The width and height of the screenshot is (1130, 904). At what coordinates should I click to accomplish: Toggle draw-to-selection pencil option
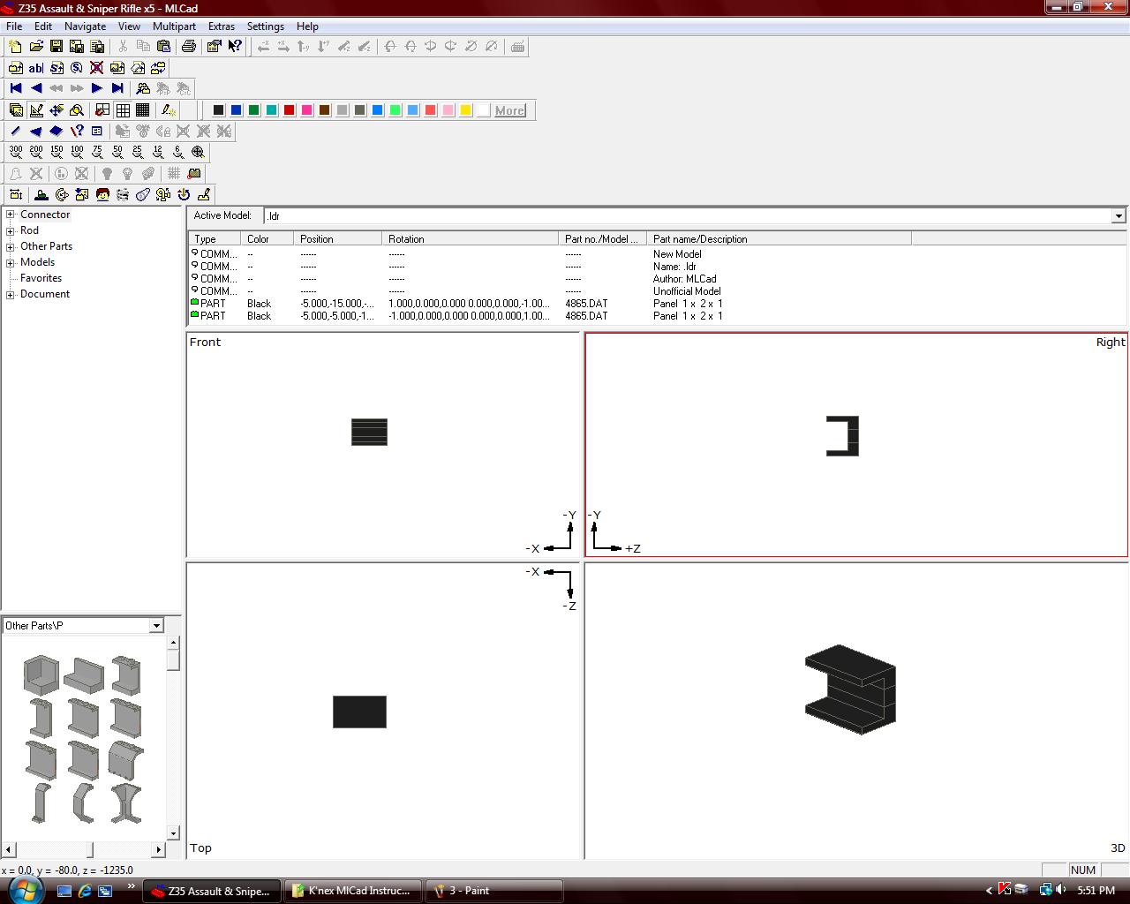point(169,110)
